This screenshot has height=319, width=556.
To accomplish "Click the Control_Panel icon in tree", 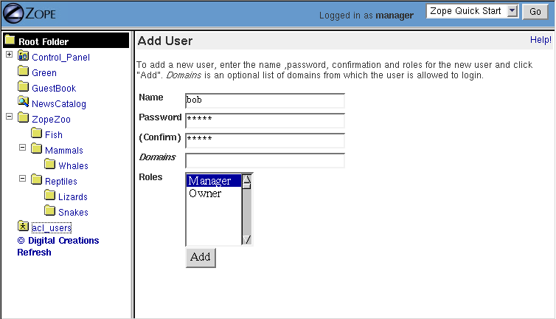I will tap(24, 56).
